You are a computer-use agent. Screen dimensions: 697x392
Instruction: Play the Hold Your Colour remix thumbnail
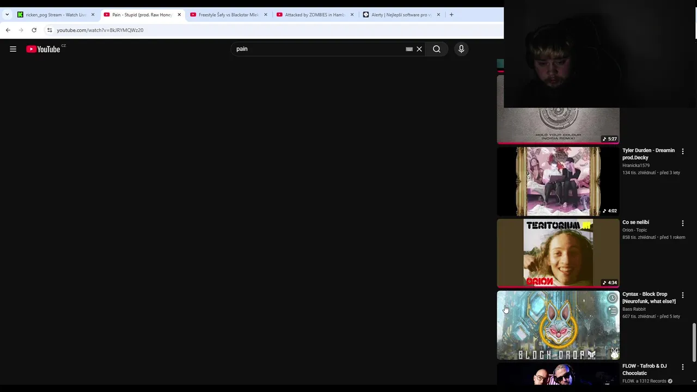(558, 126)
